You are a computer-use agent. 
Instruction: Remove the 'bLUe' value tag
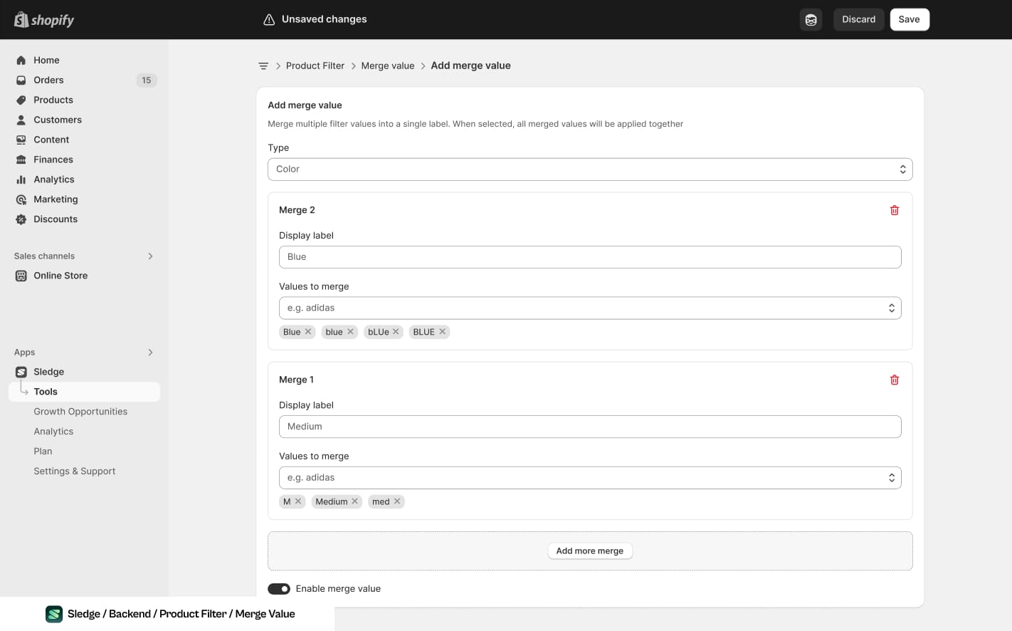click(396, 332)
